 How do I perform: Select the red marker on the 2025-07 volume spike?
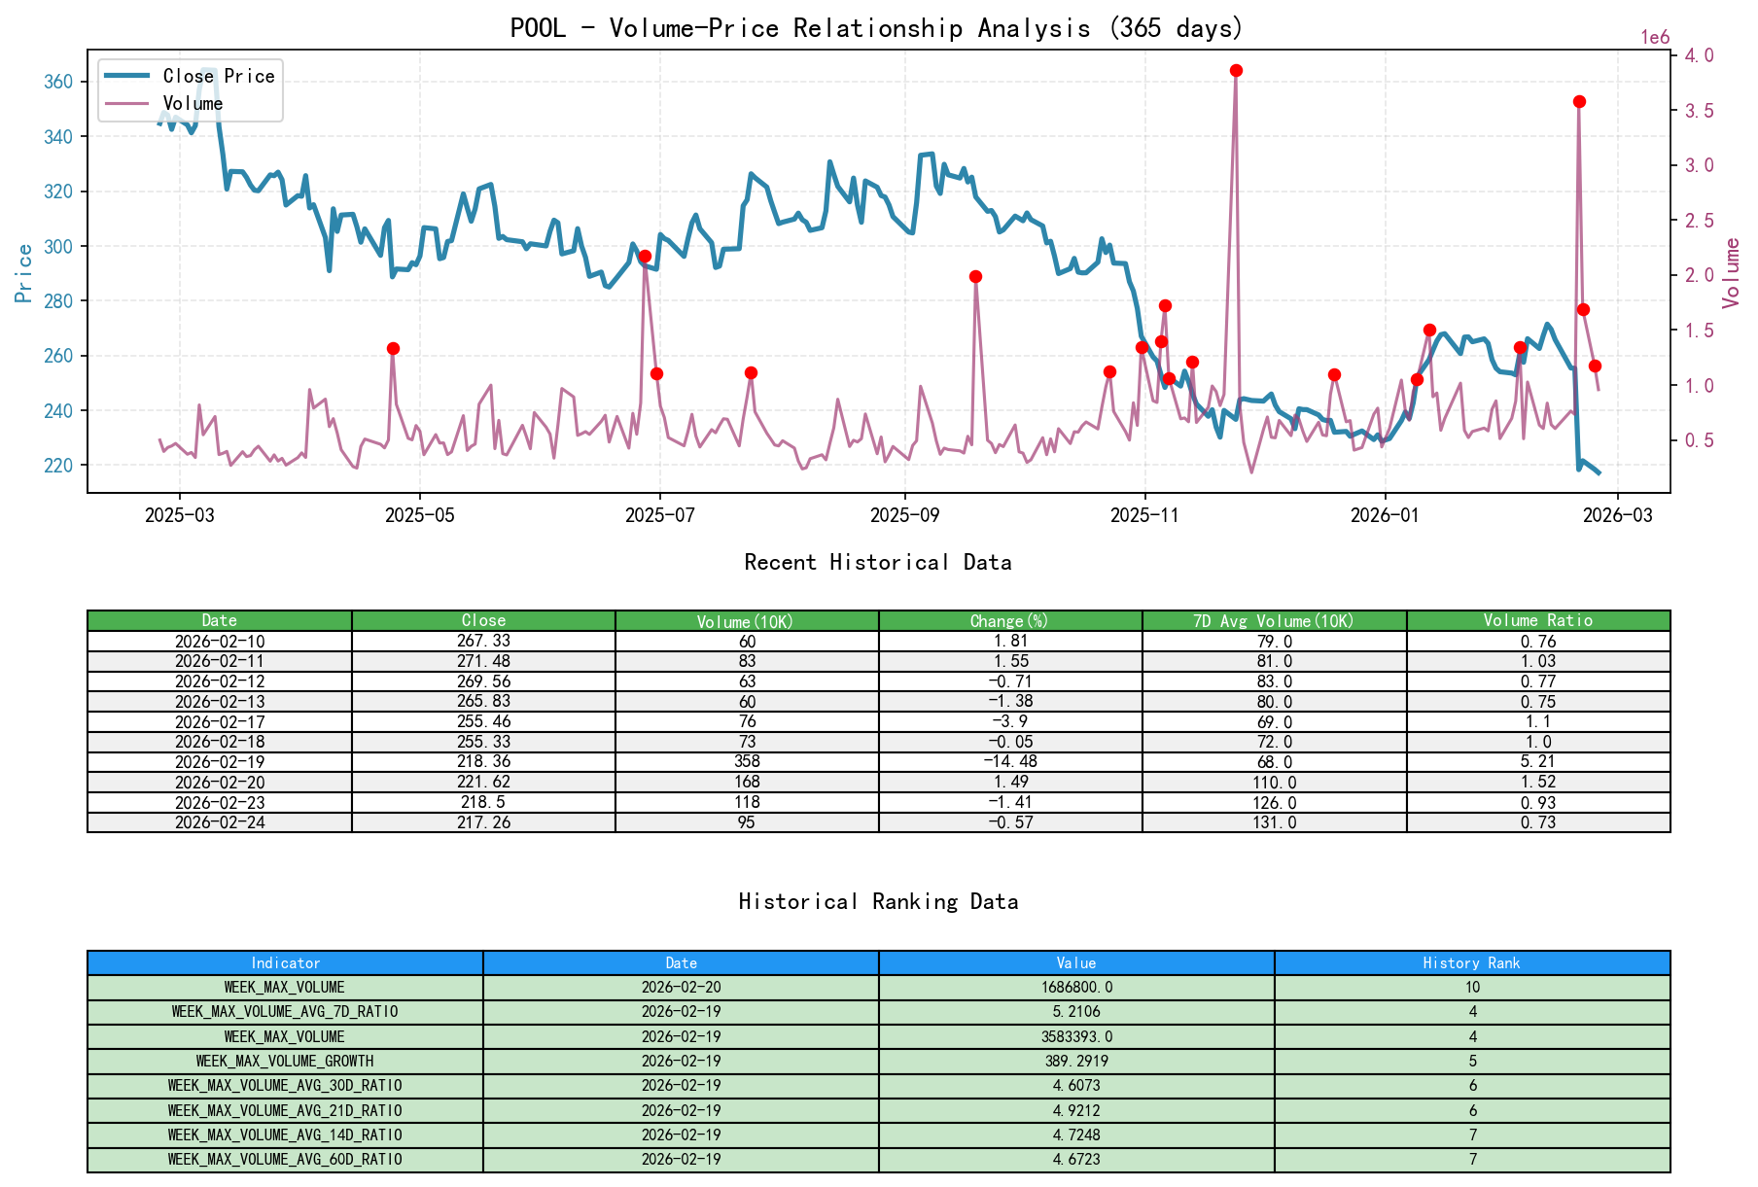coord(644,255)
